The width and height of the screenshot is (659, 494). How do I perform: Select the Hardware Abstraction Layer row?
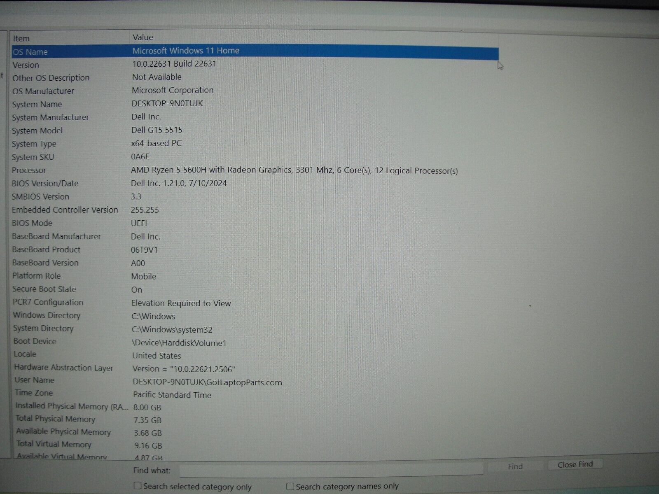[255, 368]
